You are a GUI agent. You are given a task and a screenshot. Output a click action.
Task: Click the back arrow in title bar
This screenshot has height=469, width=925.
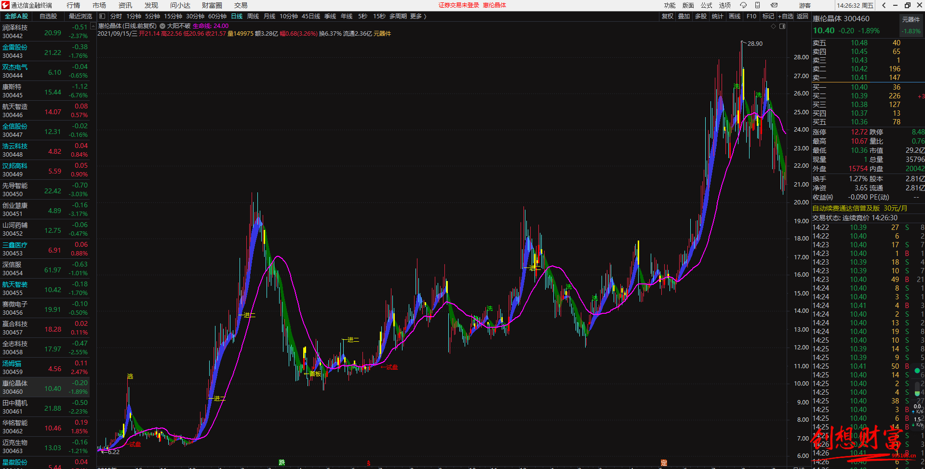884,5
